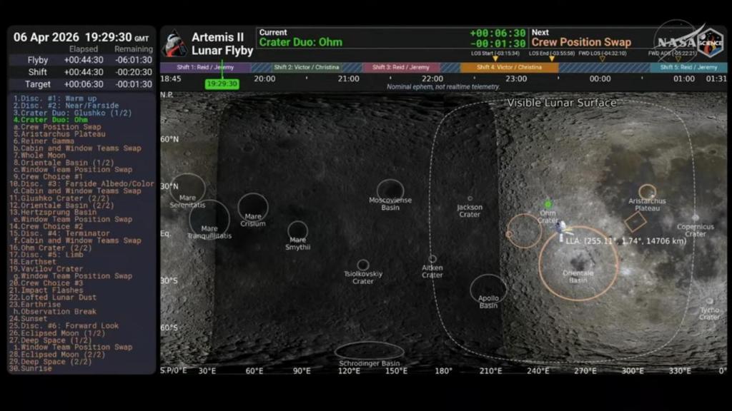
Task: Select list item '13.Hertzsprung Basin'
Action: [53, 212]
